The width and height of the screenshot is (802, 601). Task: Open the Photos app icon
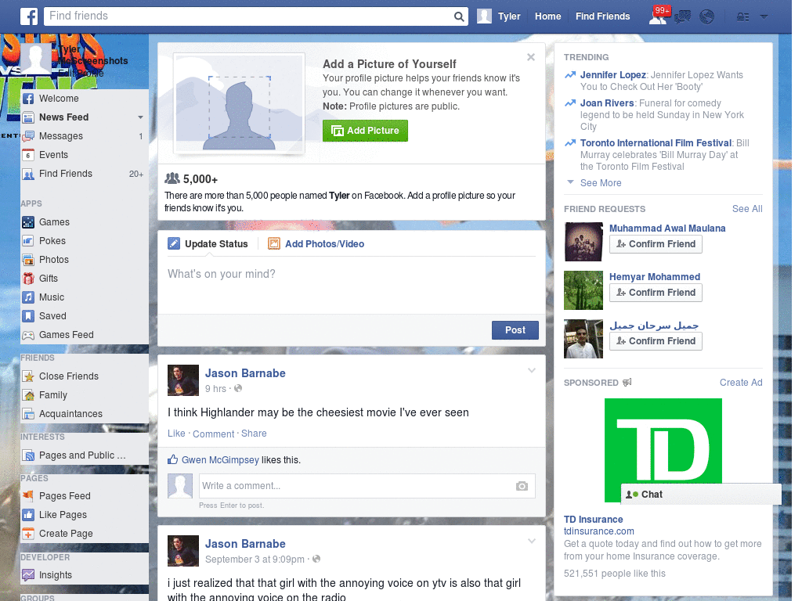tap(28, 260)
